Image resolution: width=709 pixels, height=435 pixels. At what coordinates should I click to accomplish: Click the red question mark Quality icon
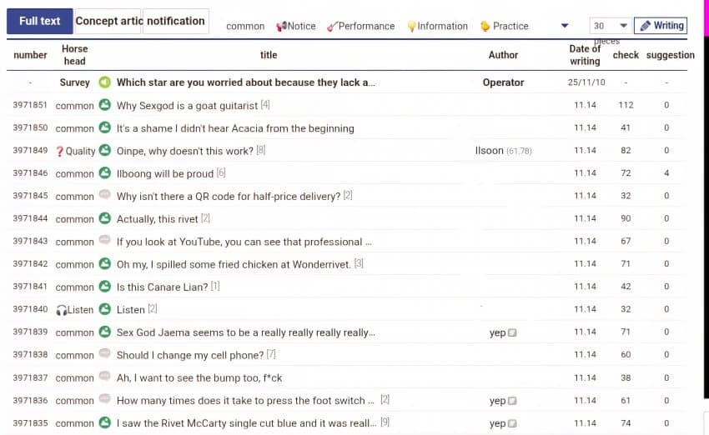59,151
